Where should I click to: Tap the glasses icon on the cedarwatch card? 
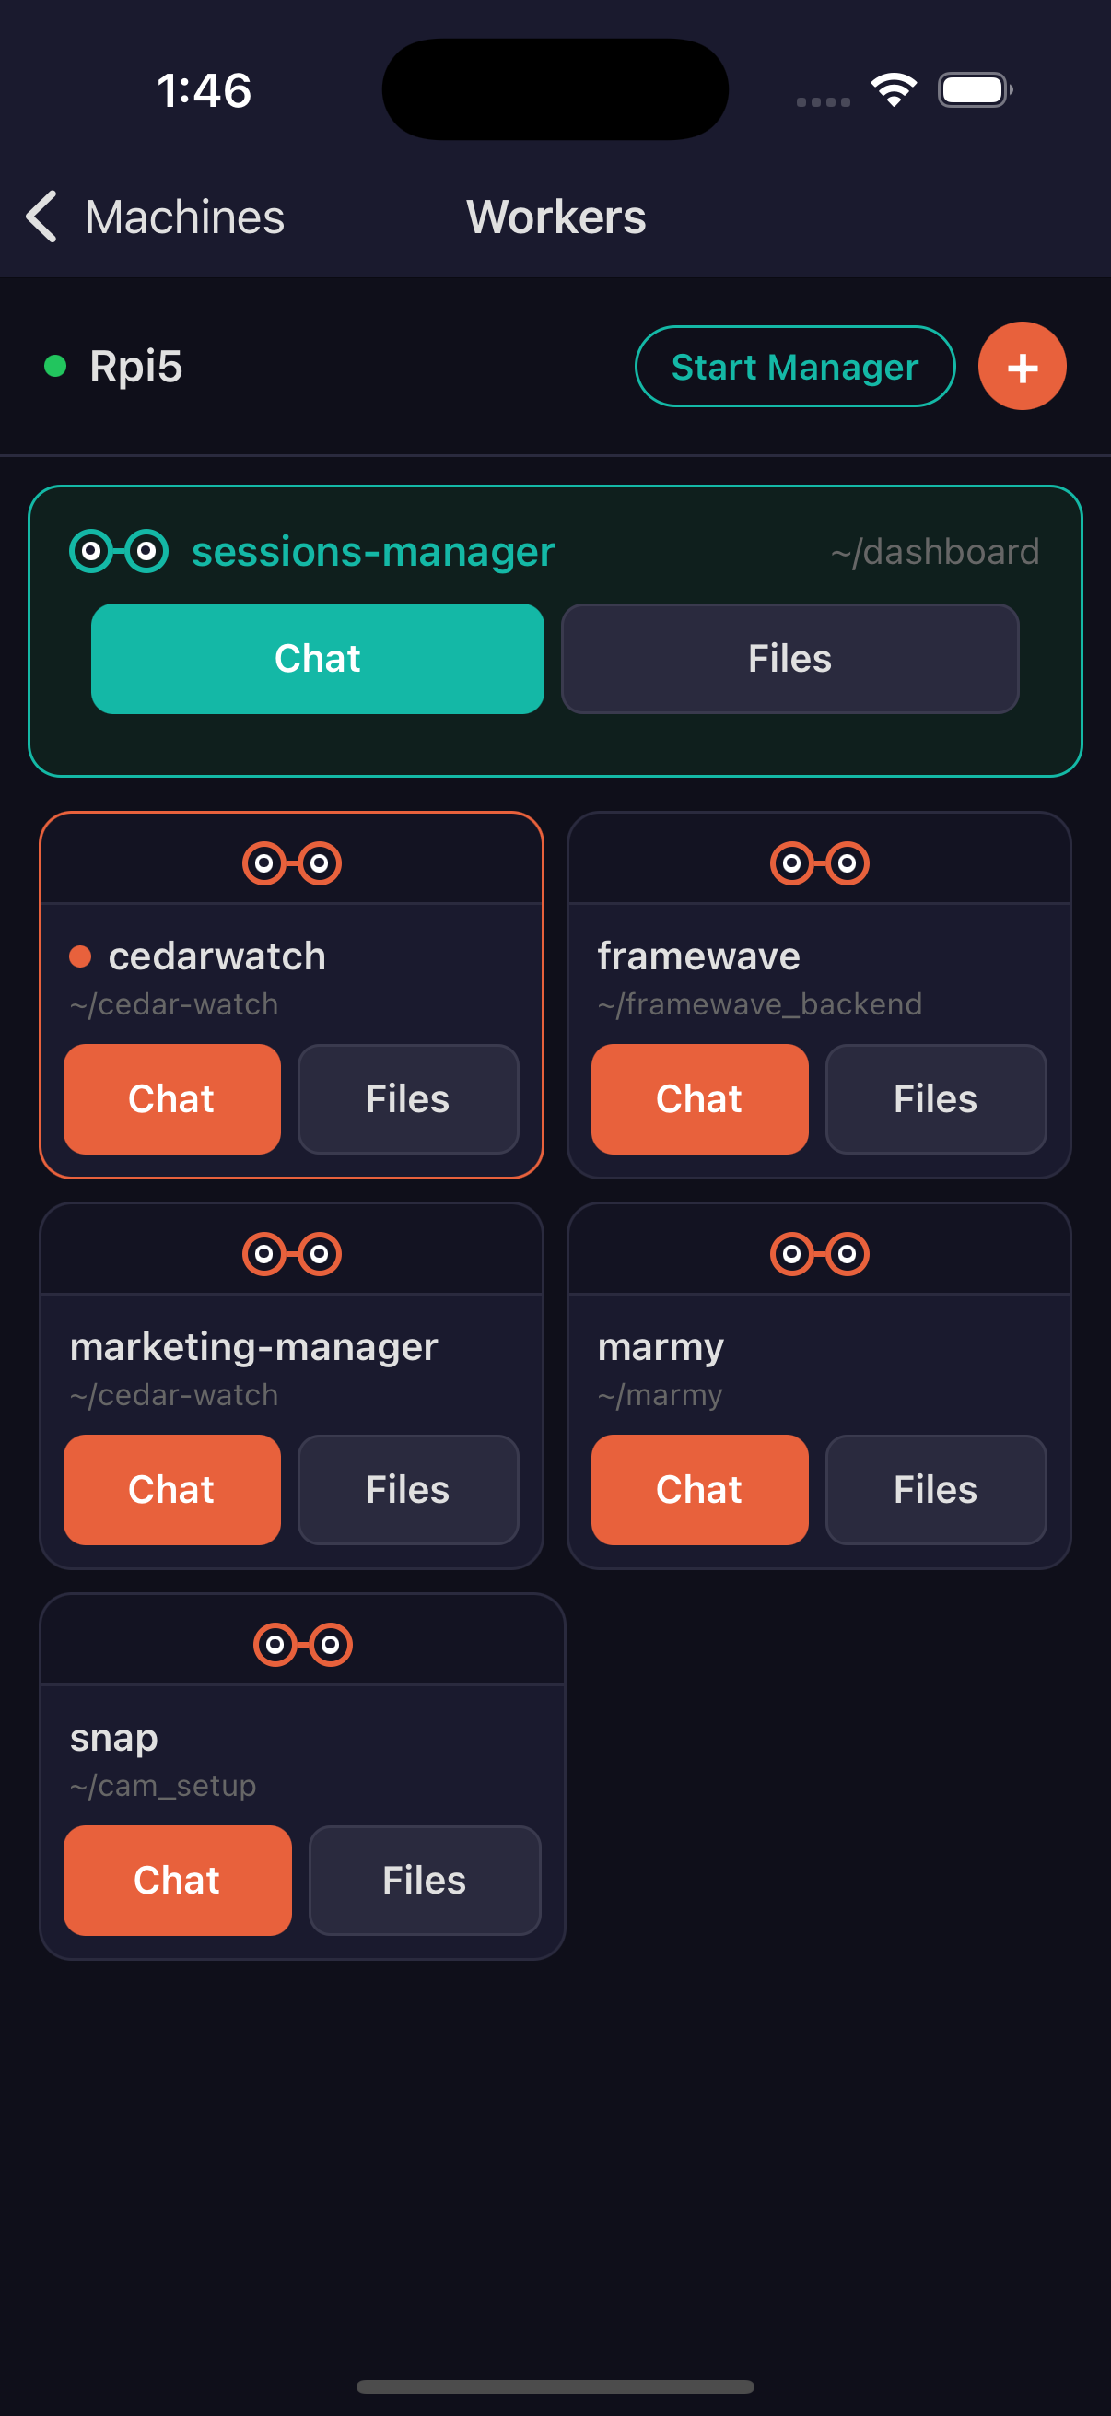292,862
